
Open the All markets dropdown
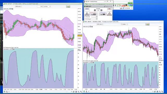pyautogui.click(x=129, y=8)
